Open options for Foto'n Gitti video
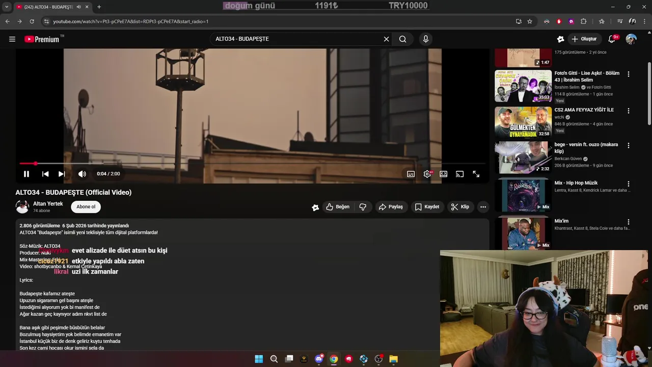This screenshot has width=652, height=367. click(628, 74)
